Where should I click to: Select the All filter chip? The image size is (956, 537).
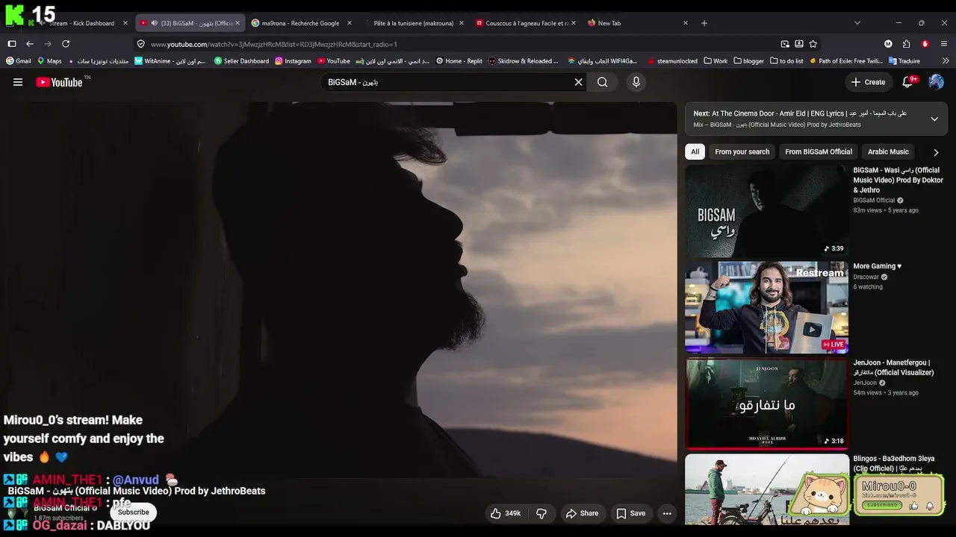point(695,152)
